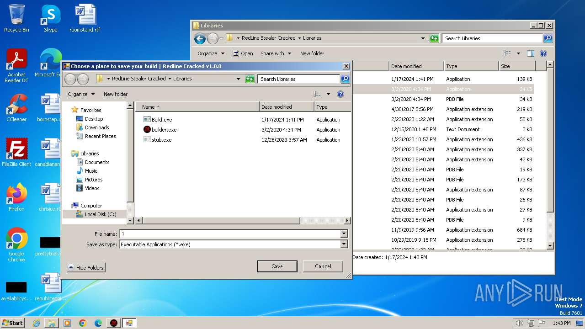Refresh the save dialog folder location
Image resolution: width=585 pixels, height=329 pixels.
tap(250, 79)
